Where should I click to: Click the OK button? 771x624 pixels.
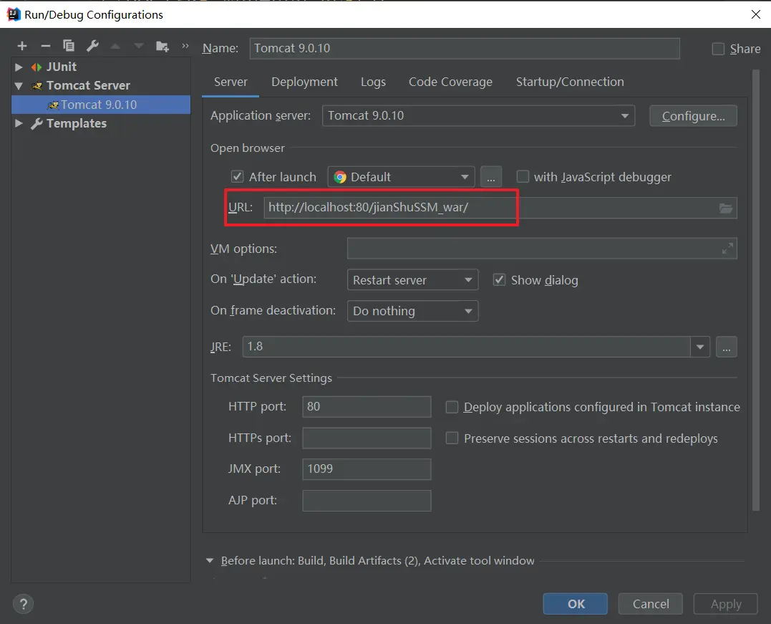coord(576,604)
